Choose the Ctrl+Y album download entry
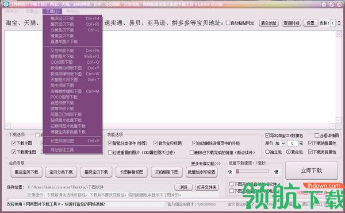 tap(72, 68)
